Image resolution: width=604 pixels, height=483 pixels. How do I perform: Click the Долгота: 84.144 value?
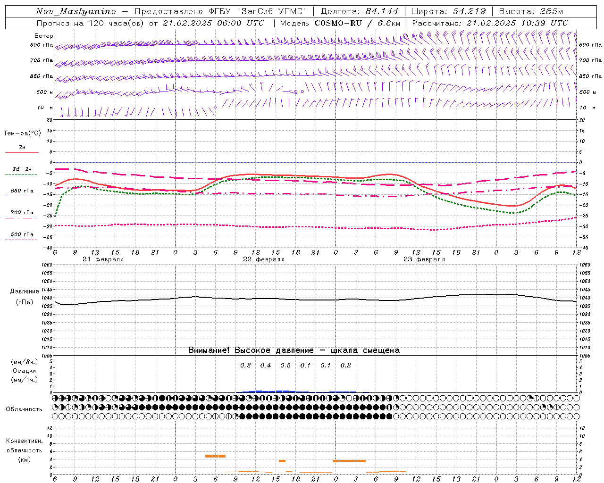click(360, 11)
